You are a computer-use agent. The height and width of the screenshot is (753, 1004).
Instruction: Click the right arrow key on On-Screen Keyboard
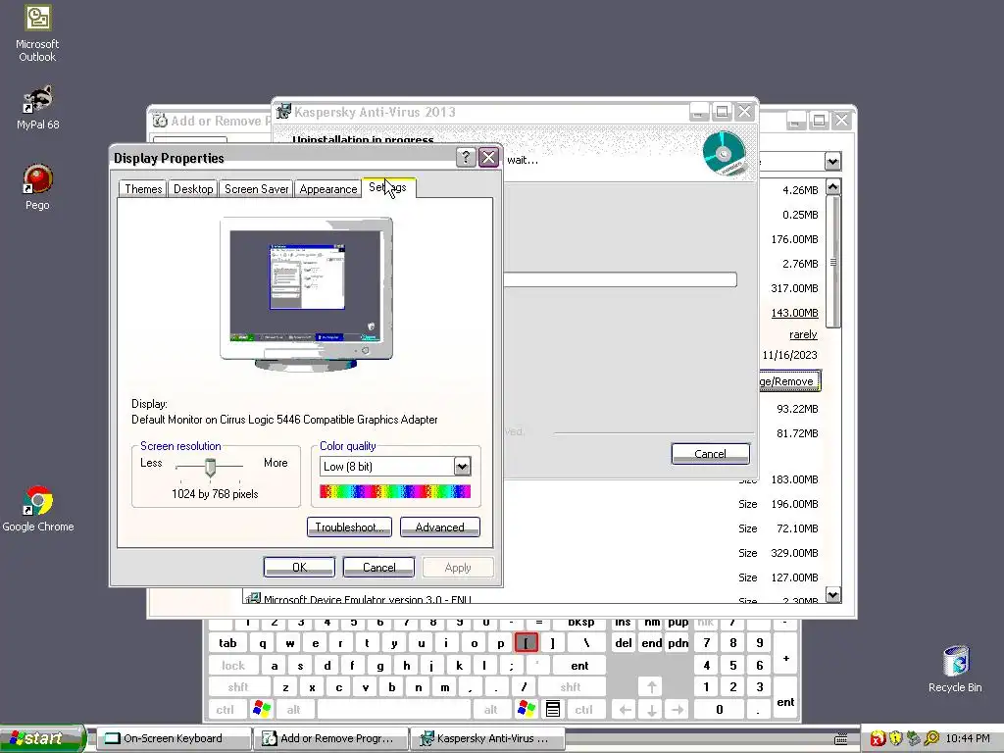(678, 710)
